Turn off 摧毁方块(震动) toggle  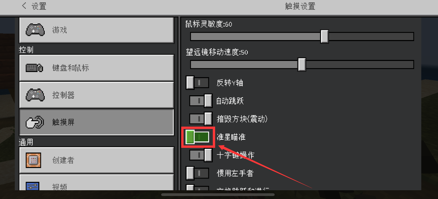coord(201,119)
